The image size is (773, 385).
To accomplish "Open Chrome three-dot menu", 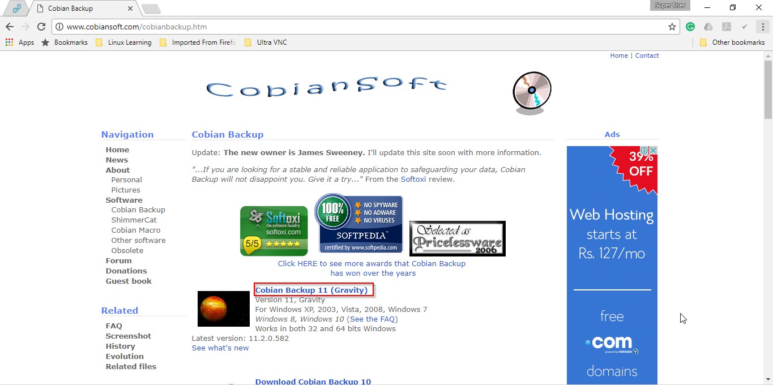I will [763, 27].
